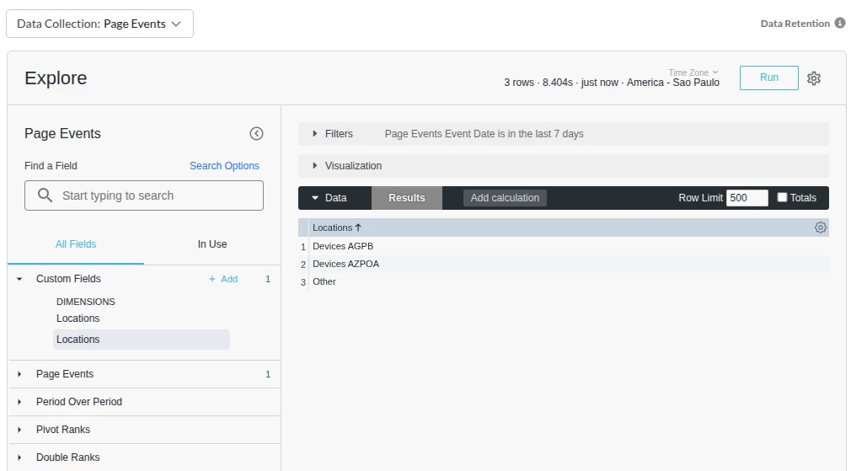Click the Custom Fields count 1
This screenshot has height=471, width=851.
(x=268, y=279)
